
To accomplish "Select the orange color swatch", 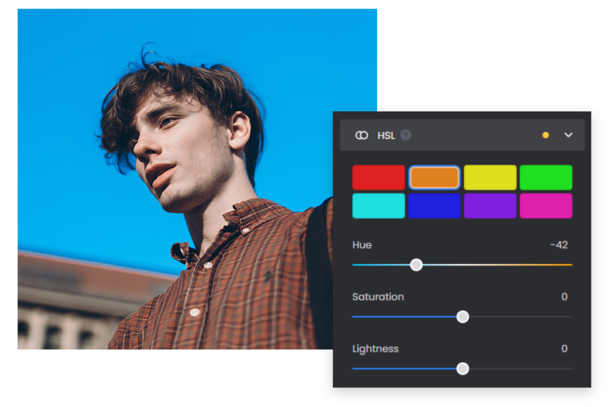I will click(434, 178).
